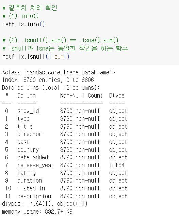179x216 pixels.
Task: Click '8790 non-null' in the description row
Action: pos(80,196)
